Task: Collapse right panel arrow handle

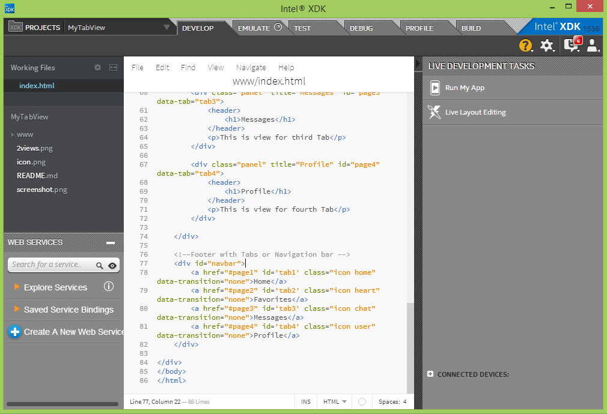Action: [418, 64]
